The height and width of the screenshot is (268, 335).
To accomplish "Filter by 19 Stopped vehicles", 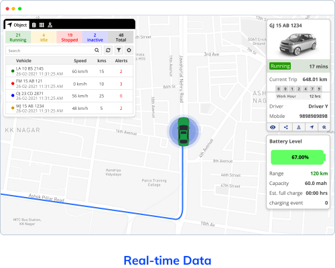I will 70,38.
